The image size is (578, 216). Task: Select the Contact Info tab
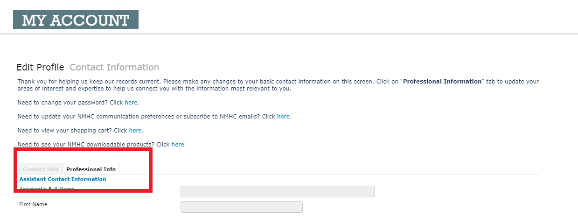pyautogui.click(x=41, y=169)
